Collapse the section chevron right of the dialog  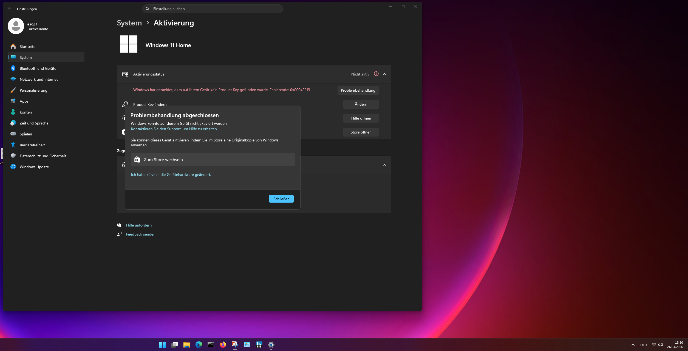(x=384, y=165)
